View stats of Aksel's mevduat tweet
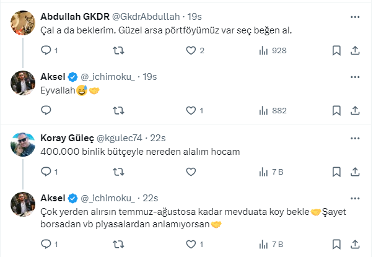Viewport: 389px width, 257px height. [x=263, y=245]
